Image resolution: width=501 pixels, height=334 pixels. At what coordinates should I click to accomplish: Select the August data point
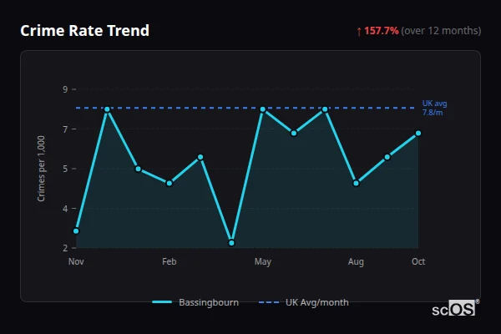pyautogui.click(x=356, y=184)
